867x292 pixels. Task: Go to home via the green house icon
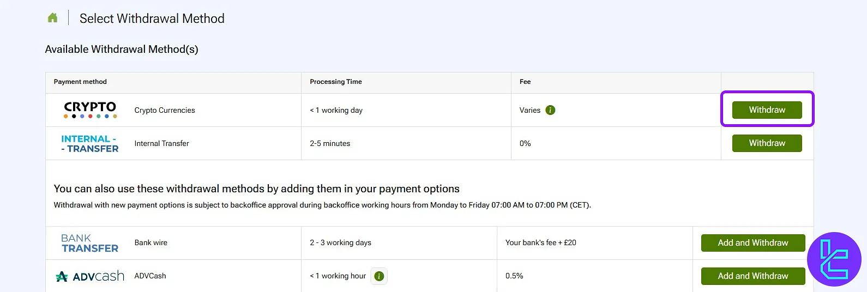coord(52,18)
